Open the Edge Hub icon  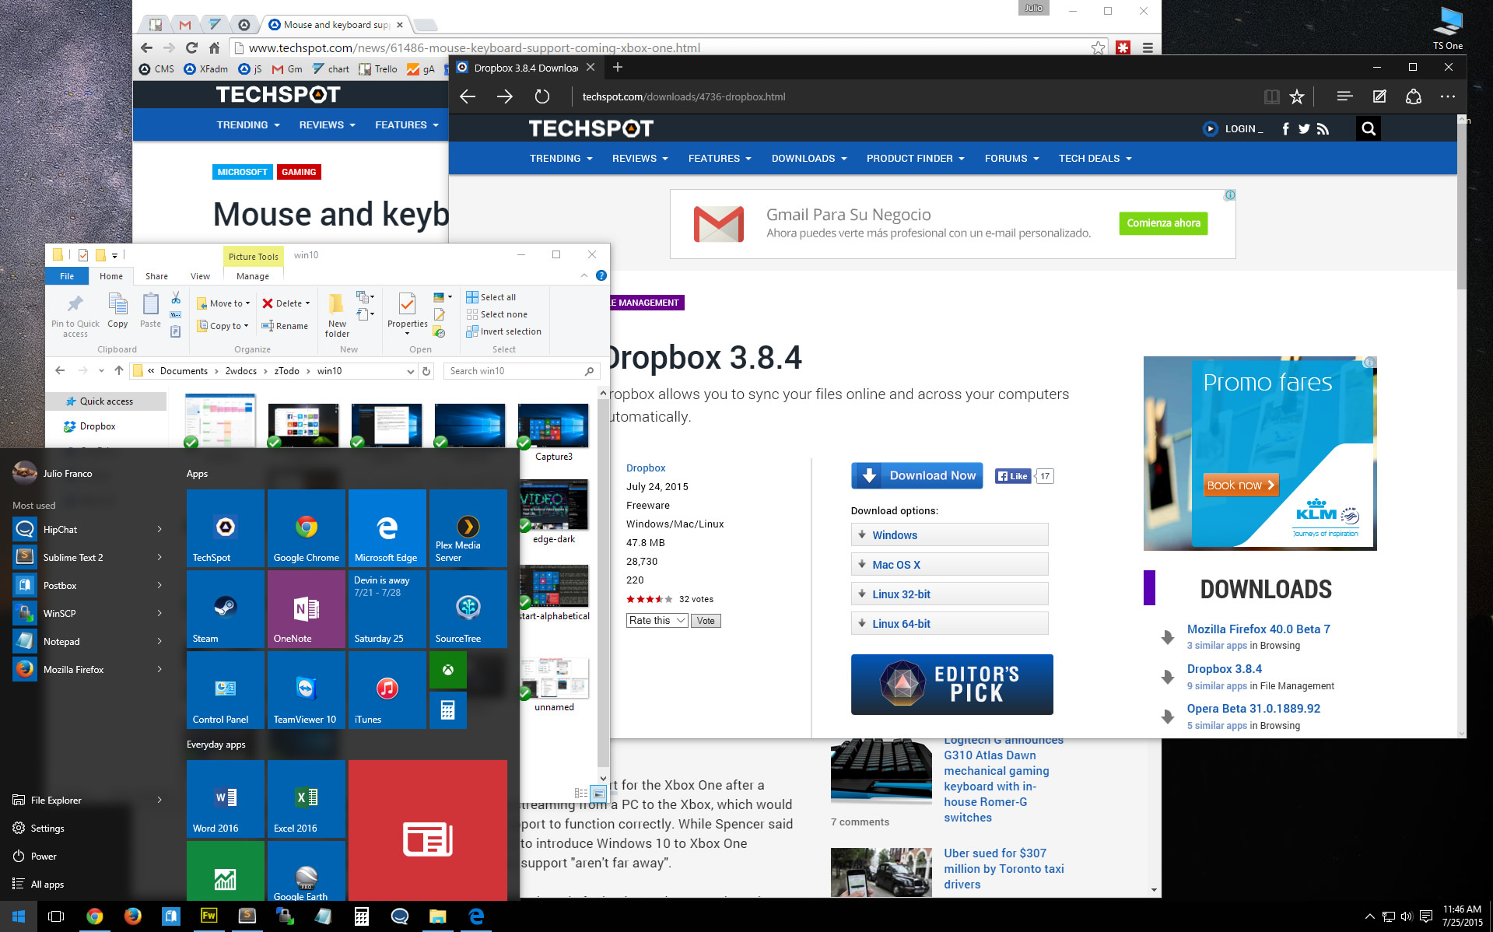click(x=1344, y=96)
